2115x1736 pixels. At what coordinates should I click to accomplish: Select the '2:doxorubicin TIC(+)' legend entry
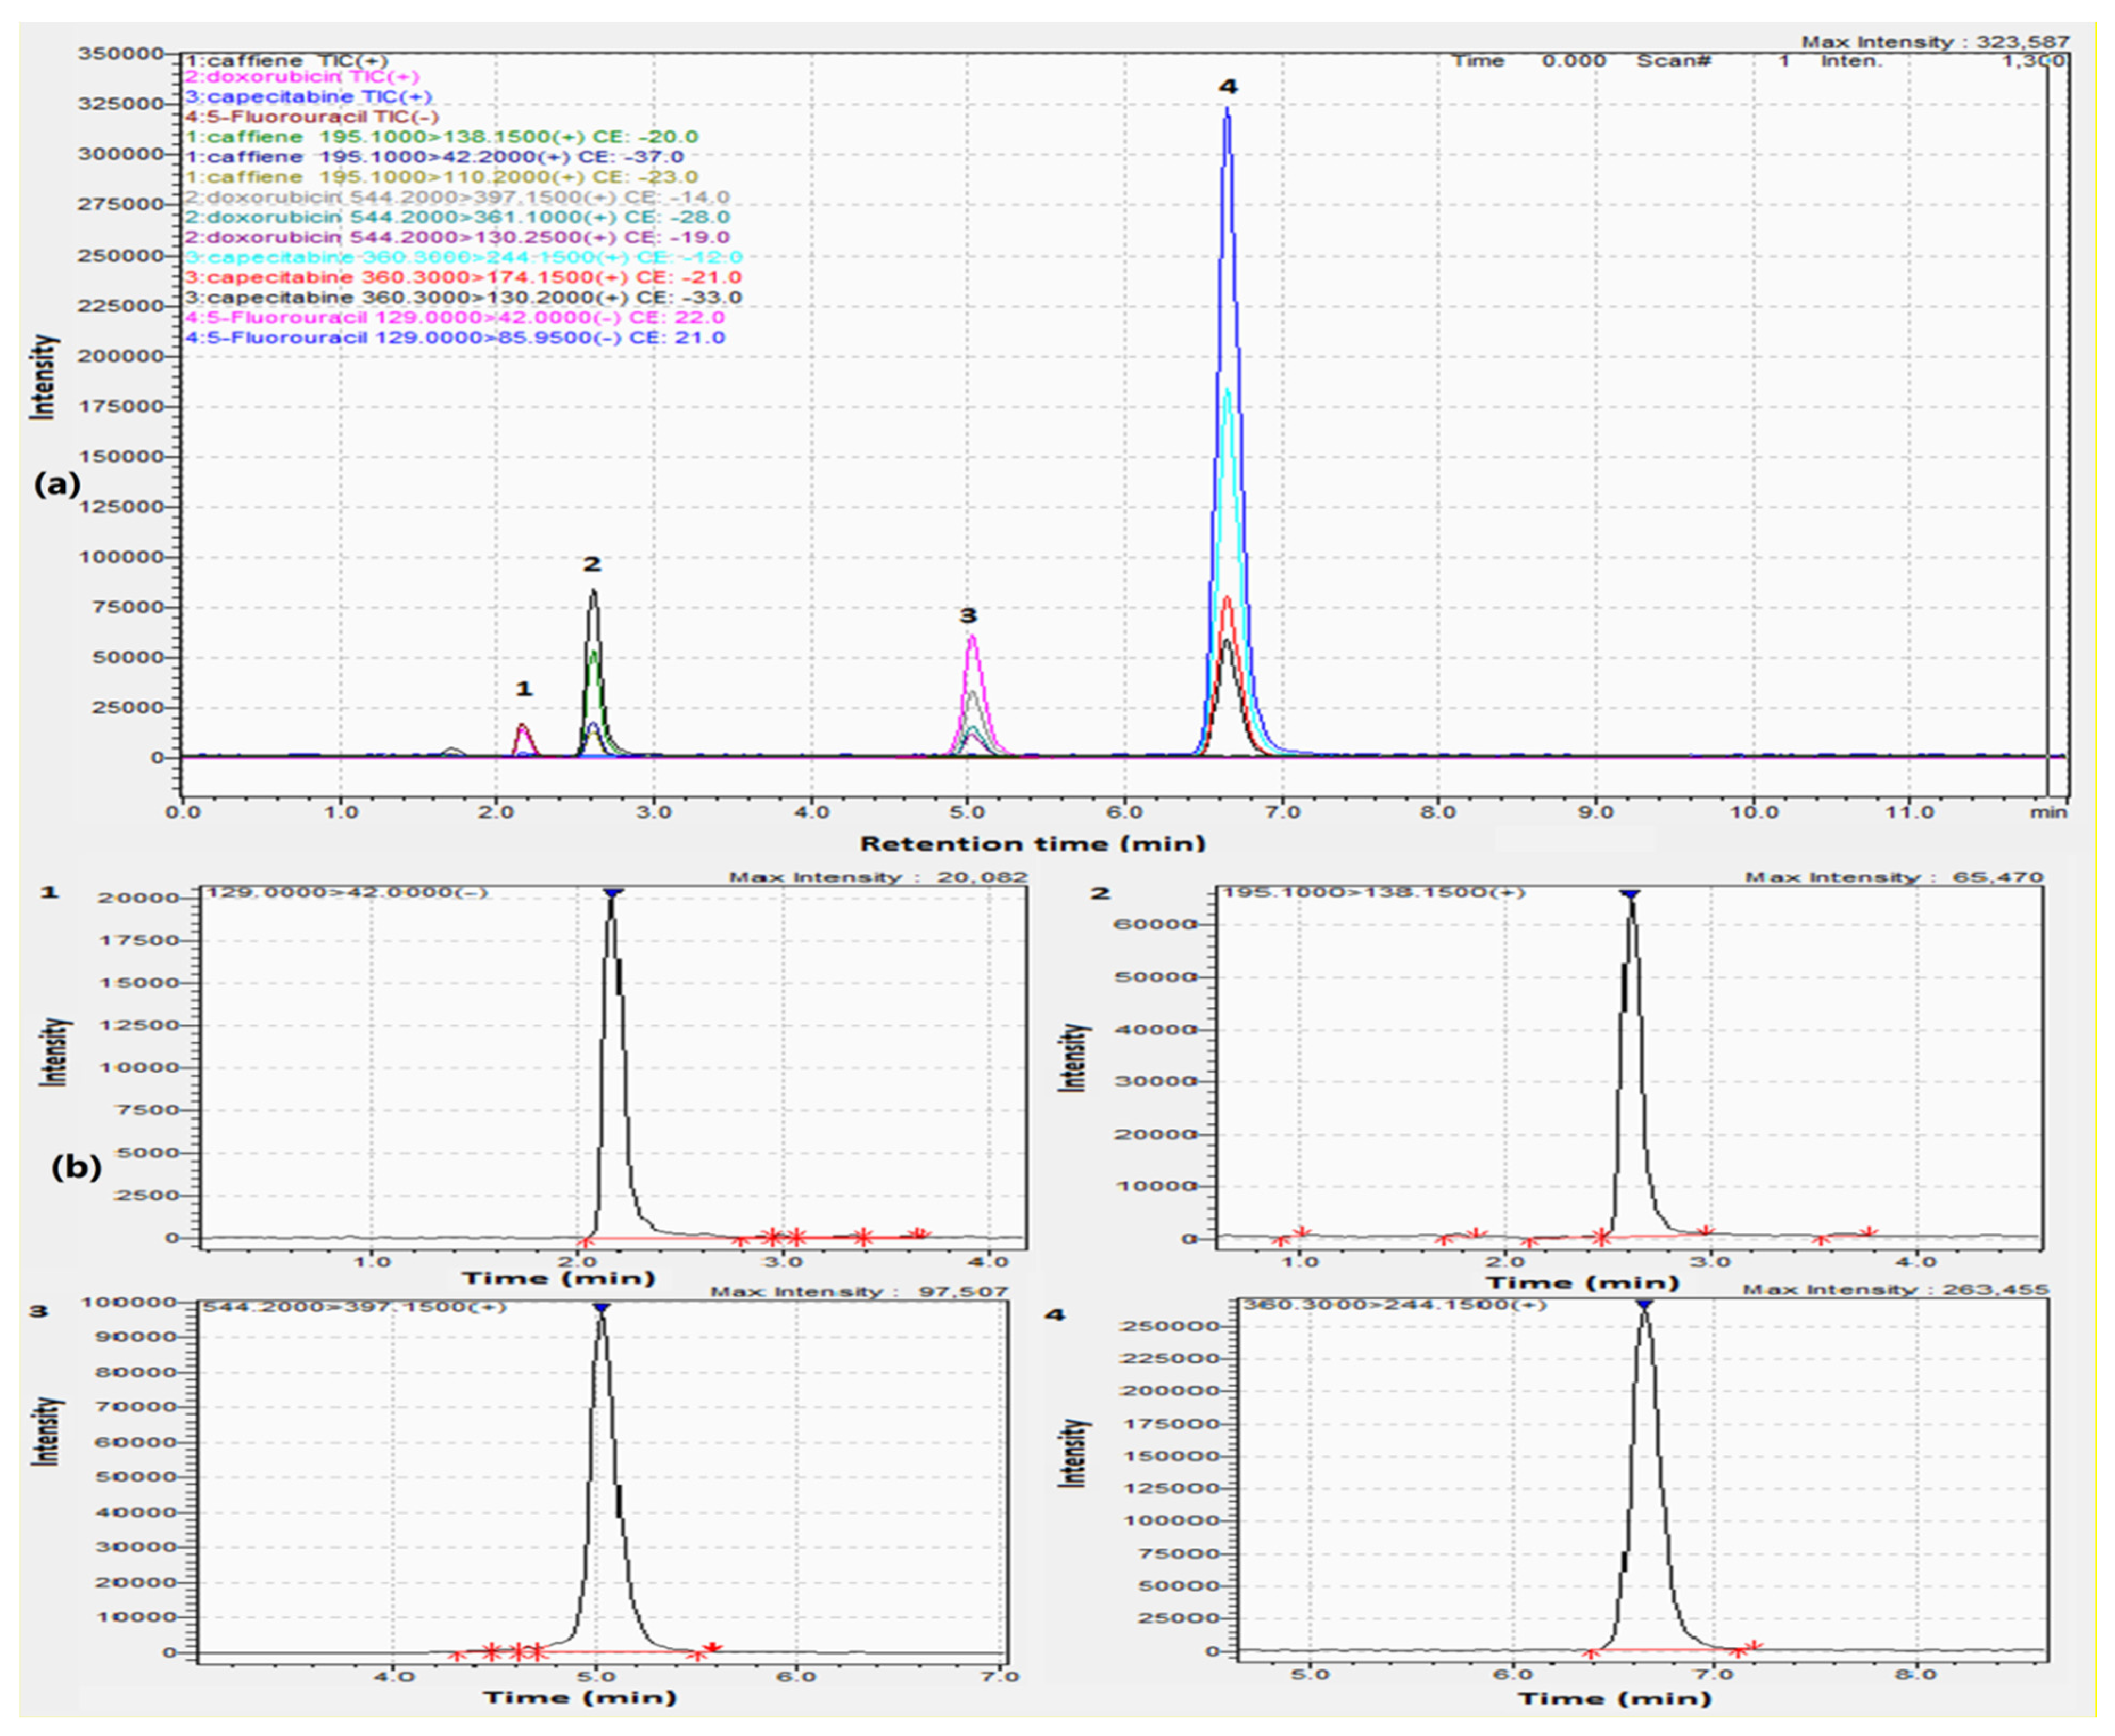(x=302, y=77)
